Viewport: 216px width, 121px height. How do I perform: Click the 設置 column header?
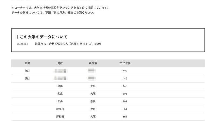[x=27, y=63]
